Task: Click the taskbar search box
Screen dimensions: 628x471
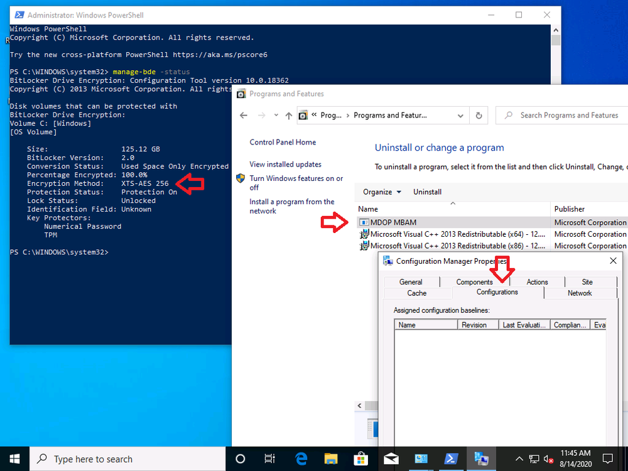Action: [127, 459]
